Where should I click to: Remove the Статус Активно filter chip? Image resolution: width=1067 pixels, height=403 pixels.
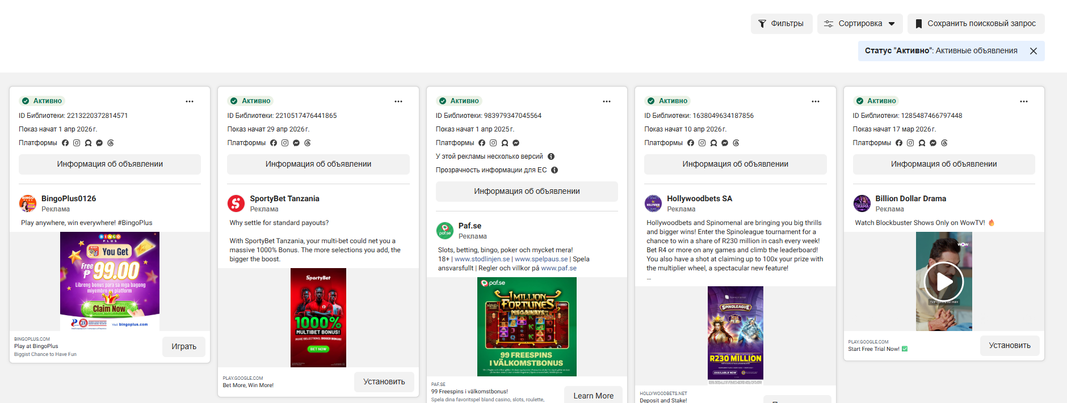pos(1034,51)
